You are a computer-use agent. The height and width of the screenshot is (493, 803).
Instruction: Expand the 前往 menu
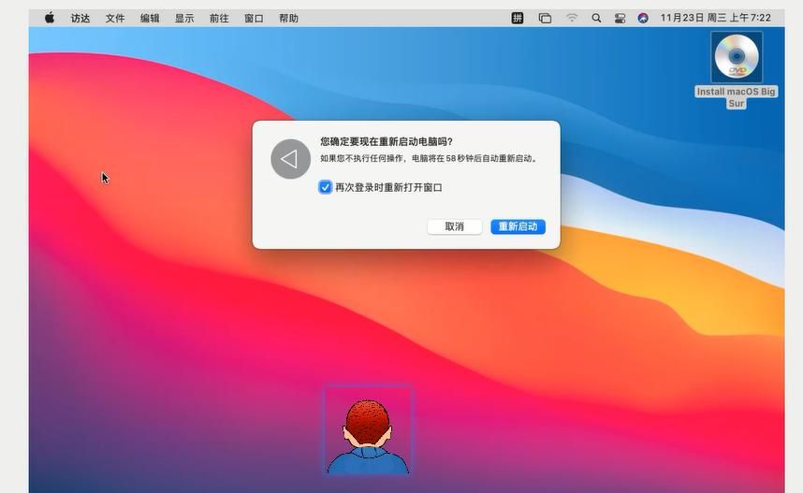219,18
